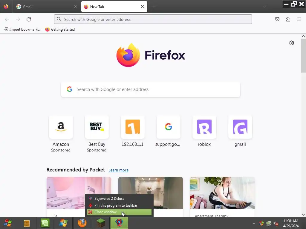Image resolution: width=306 pixels, height=229 pixels.
Task: Switch to the Gmail tab
Action: [46, 7]
